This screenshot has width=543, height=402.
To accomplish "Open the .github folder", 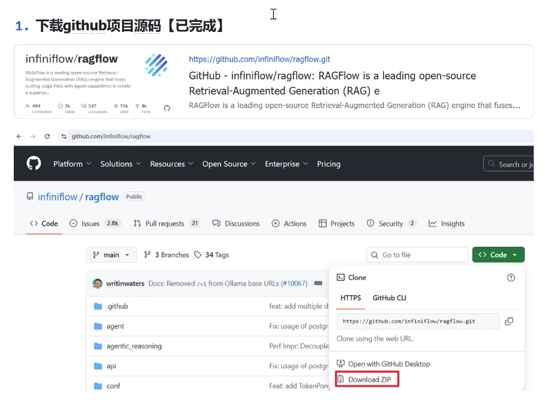I will pos(117,306).
